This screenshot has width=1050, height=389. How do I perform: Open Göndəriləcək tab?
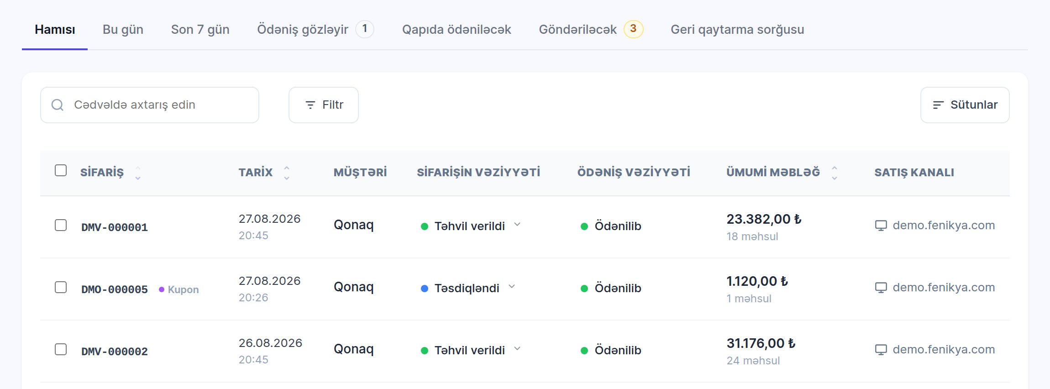(591, 30)
